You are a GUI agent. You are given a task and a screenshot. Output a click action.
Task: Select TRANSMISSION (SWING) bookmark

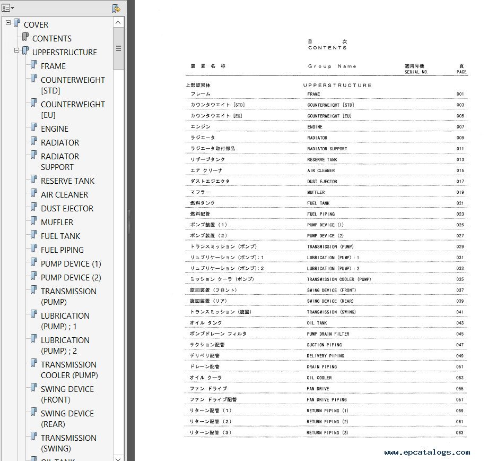68,443
